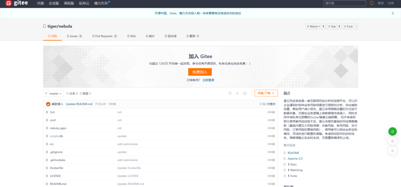The height and width of the screenshot is (187, 401).
Task: Open the 克隆/下载 clone download menu
Action: coord(266,93)
